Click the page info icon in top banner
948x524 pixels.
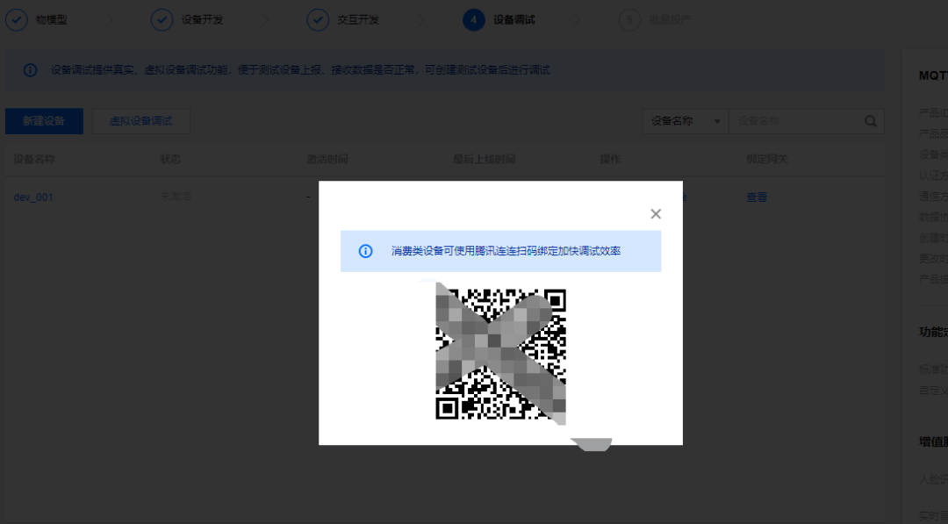point(30,70)
